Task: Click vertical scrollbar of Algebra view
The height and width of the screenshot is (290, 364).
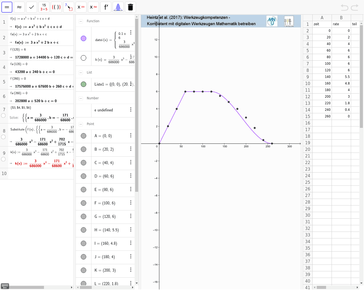Action: [x=137, y=105]
